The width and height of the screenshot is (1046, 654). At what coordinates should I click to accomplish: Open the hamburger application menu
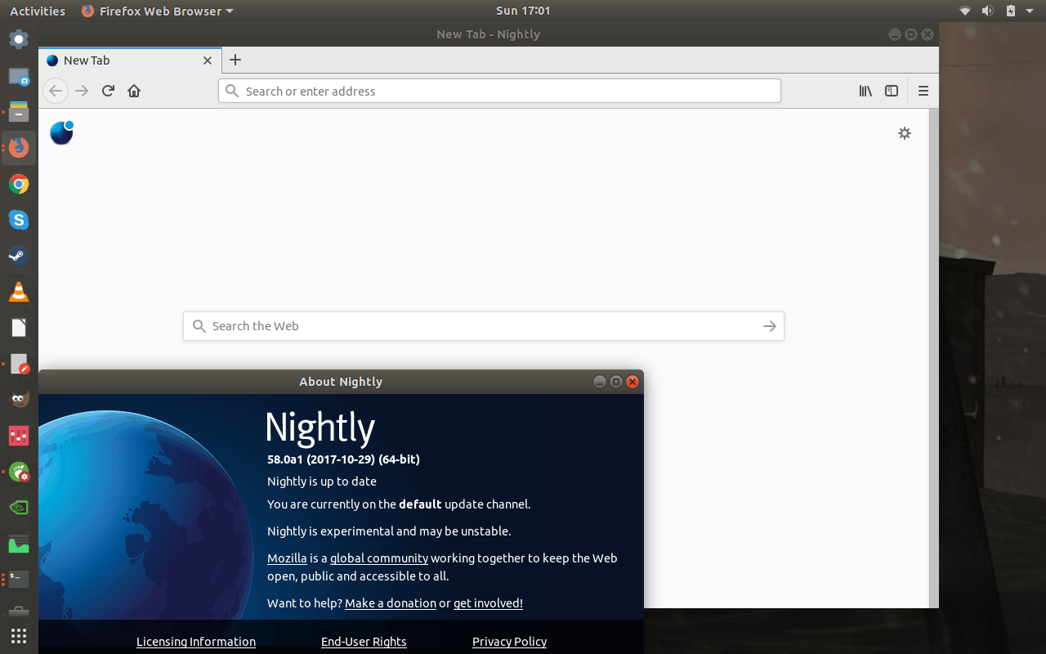(x=923, y=91)
